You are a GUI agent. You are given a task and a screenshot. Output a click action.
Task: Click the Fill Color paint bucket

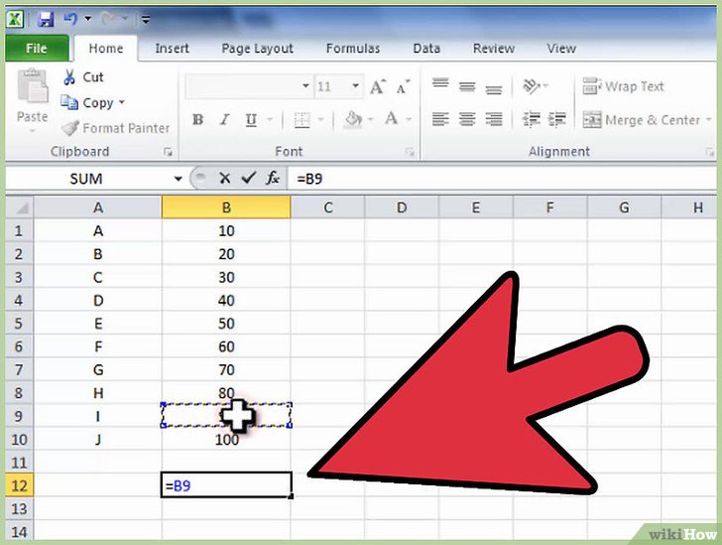coord(354,119)
